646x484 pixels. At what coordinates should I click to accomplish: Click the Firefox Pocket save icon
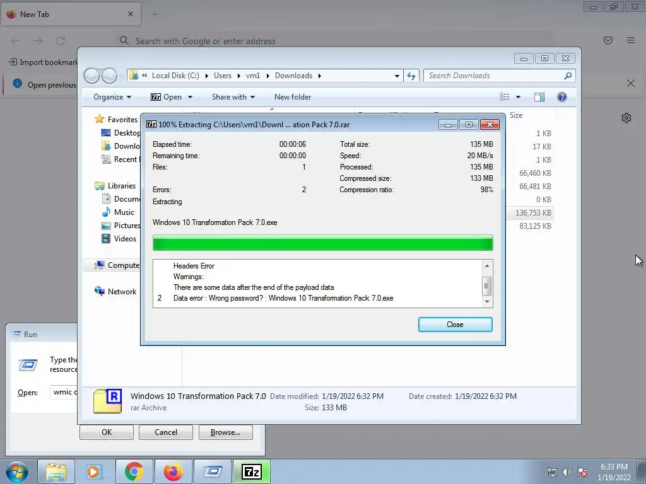click(608, 40)
